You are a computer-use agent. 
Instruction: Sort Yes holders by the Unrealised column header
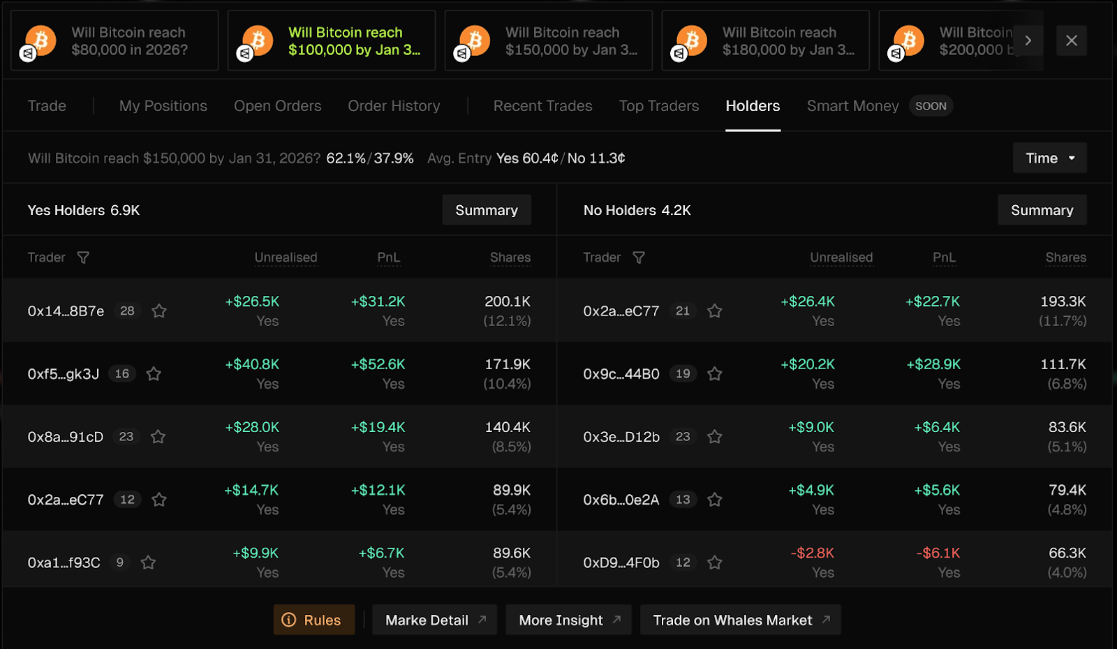[286, 258]
